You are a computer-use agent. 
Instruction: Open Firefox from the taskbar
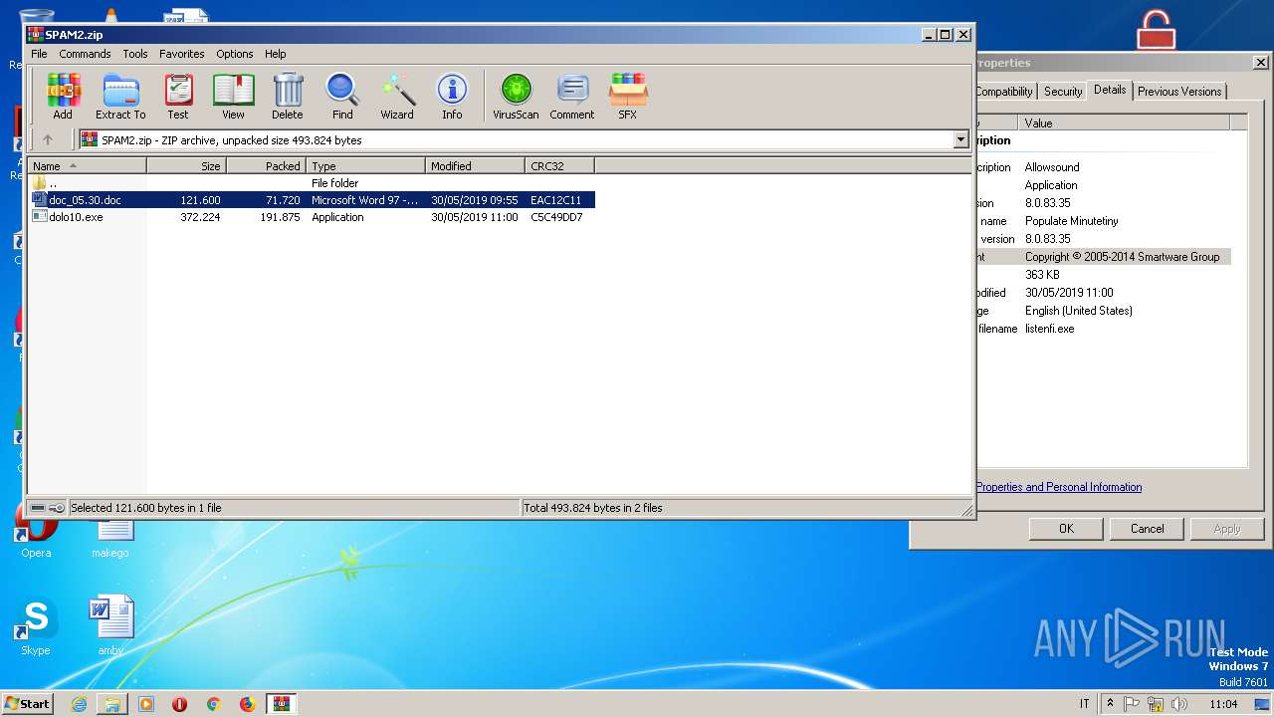tap(247, 704)
